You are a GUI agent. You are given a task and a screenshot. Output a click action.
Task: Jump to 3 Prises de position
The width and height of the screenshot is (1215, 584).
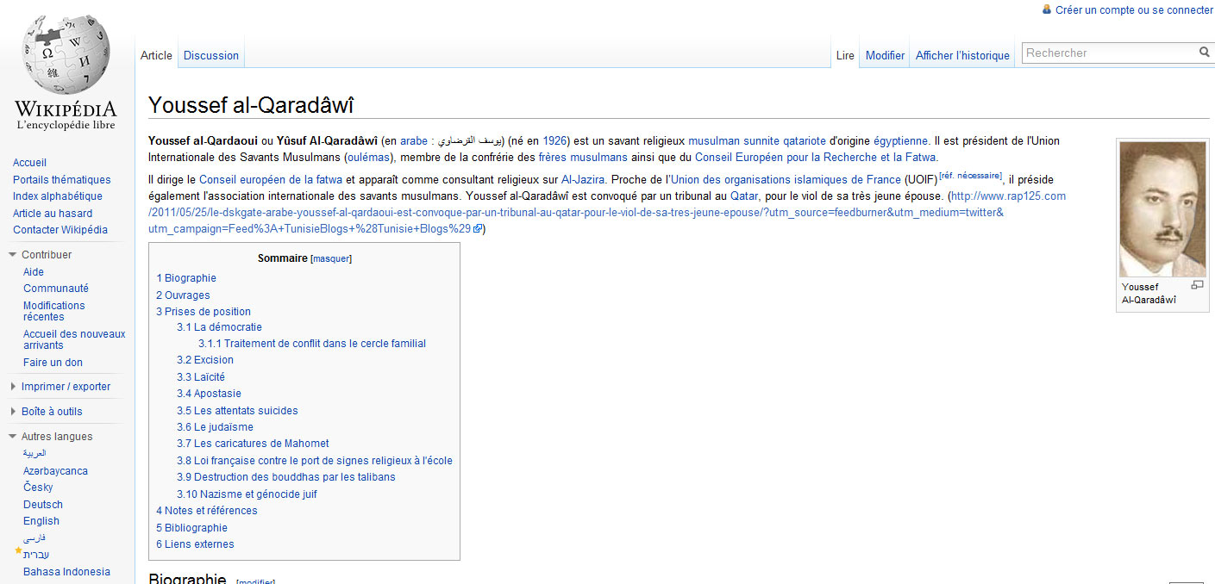click(x=204, y=312)
